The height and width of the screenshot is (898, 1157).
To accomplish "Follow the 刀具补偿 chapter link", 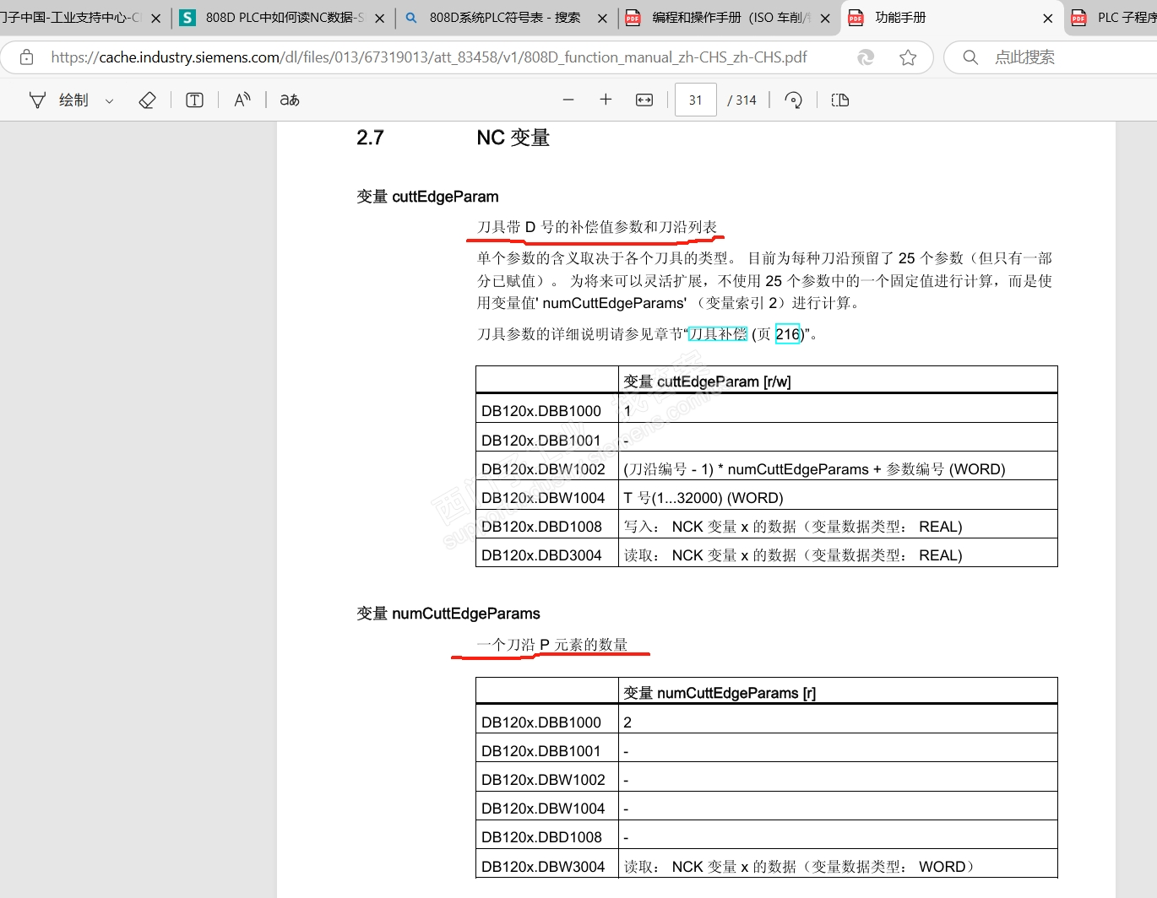I will pyautogui.click(x=718, y=334).
